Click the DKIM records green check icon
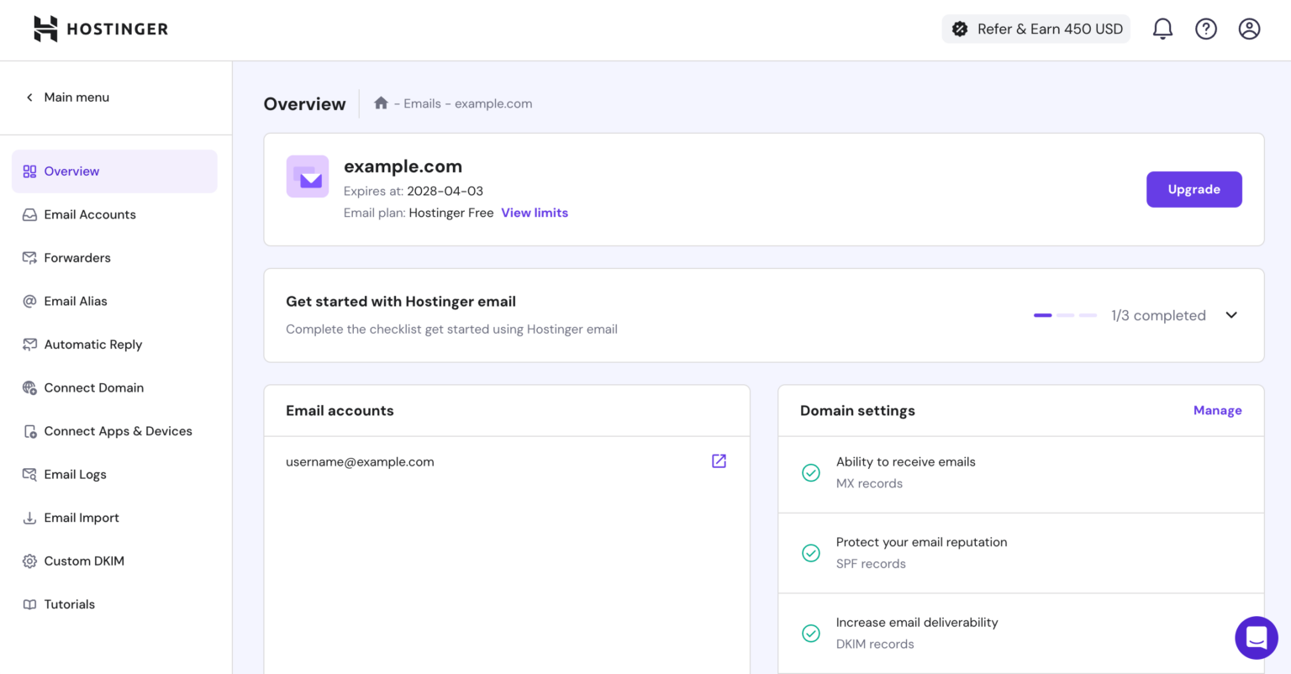 [811, 633]
